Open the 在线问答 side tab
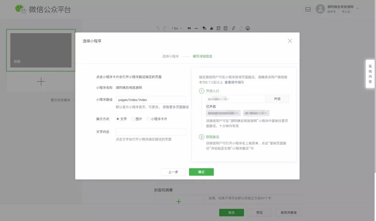Viewport: 376px width, 221px height. [370, 74]
